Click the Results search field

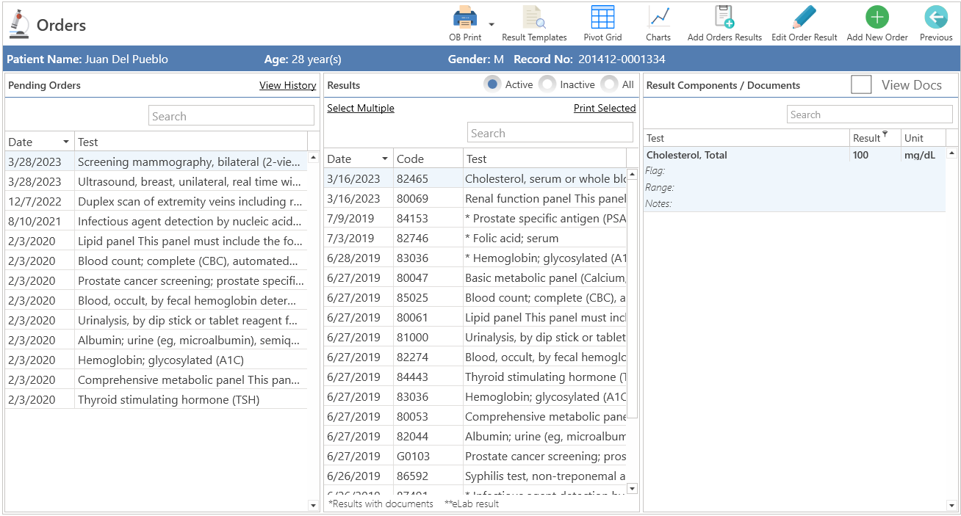550,133
